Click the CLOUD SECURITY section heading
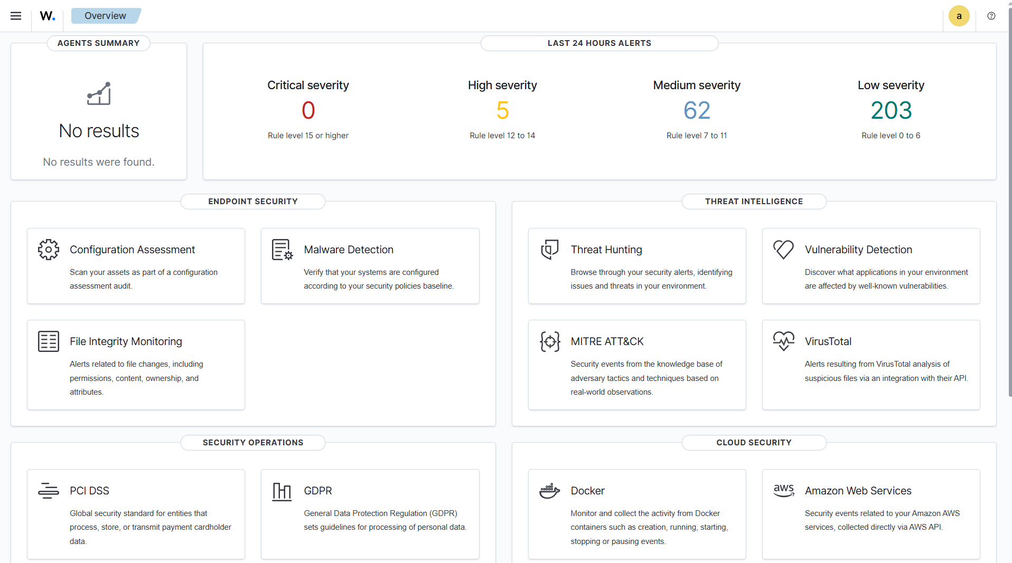 pyautogui.click(x=754, y=443)
